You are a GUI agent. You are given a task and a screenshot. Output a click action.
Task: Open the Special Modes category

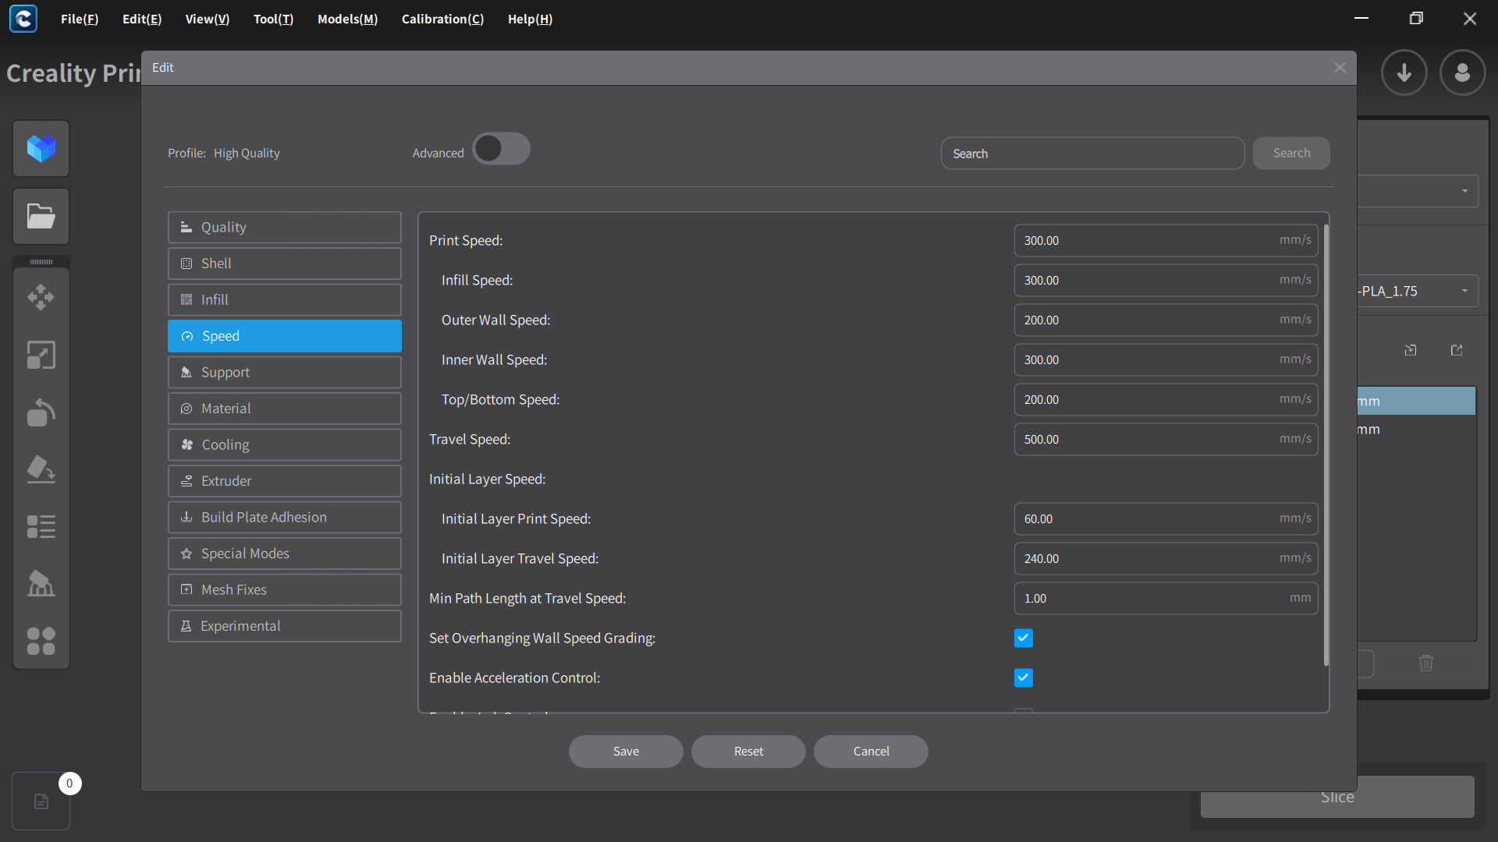285,554
